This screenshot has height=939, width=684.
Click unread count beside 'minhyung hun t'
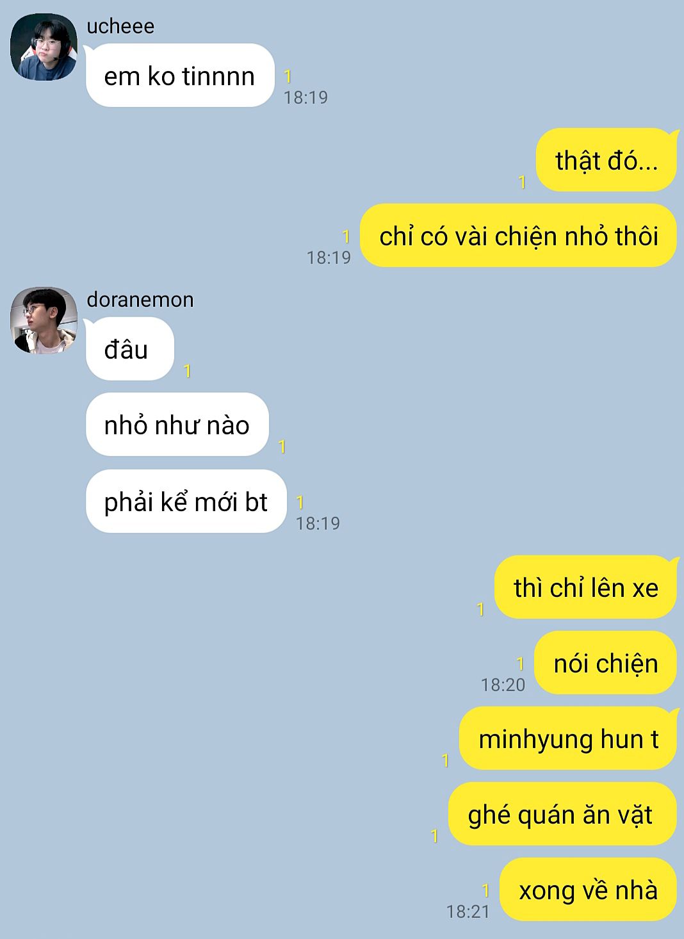coord(446,760)
